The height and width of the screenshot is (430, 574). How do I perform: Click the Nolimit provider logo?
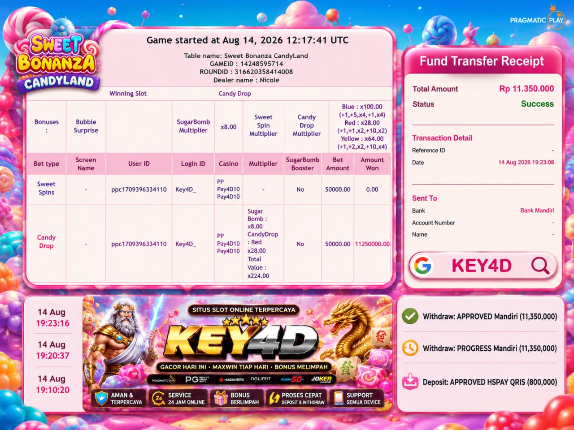coord(261,379)
